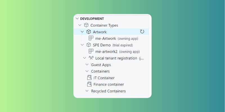Select the Artwork row label

[x=100, y=32]
